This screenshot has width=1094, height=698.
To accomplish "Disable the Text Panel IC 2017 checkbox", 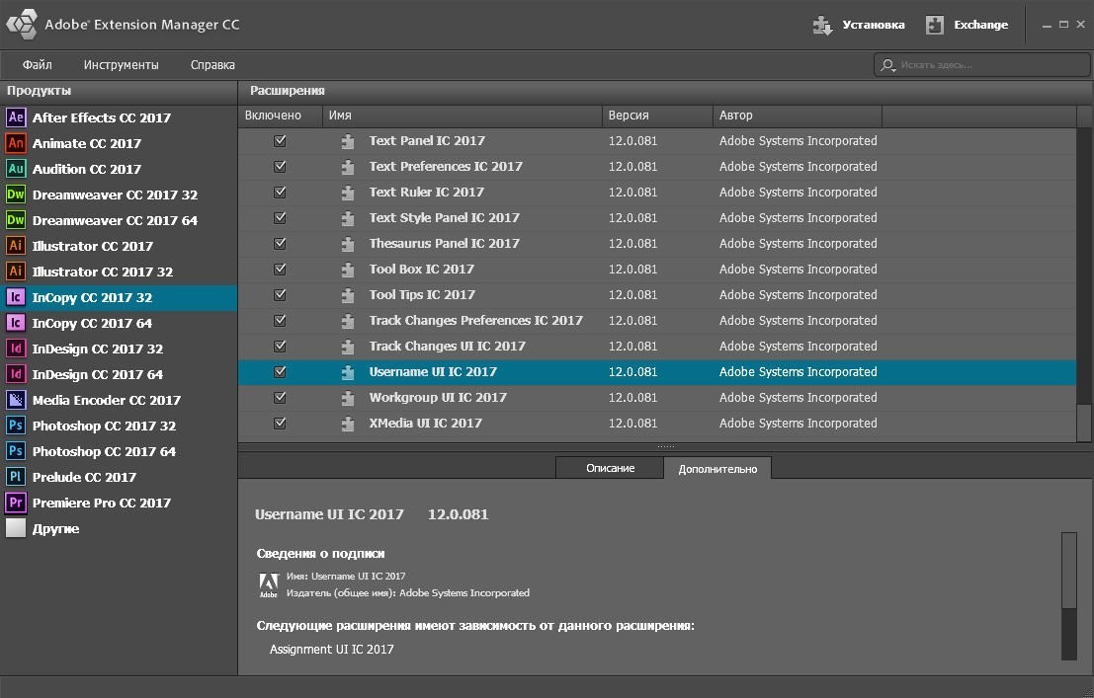I will 280,141.
